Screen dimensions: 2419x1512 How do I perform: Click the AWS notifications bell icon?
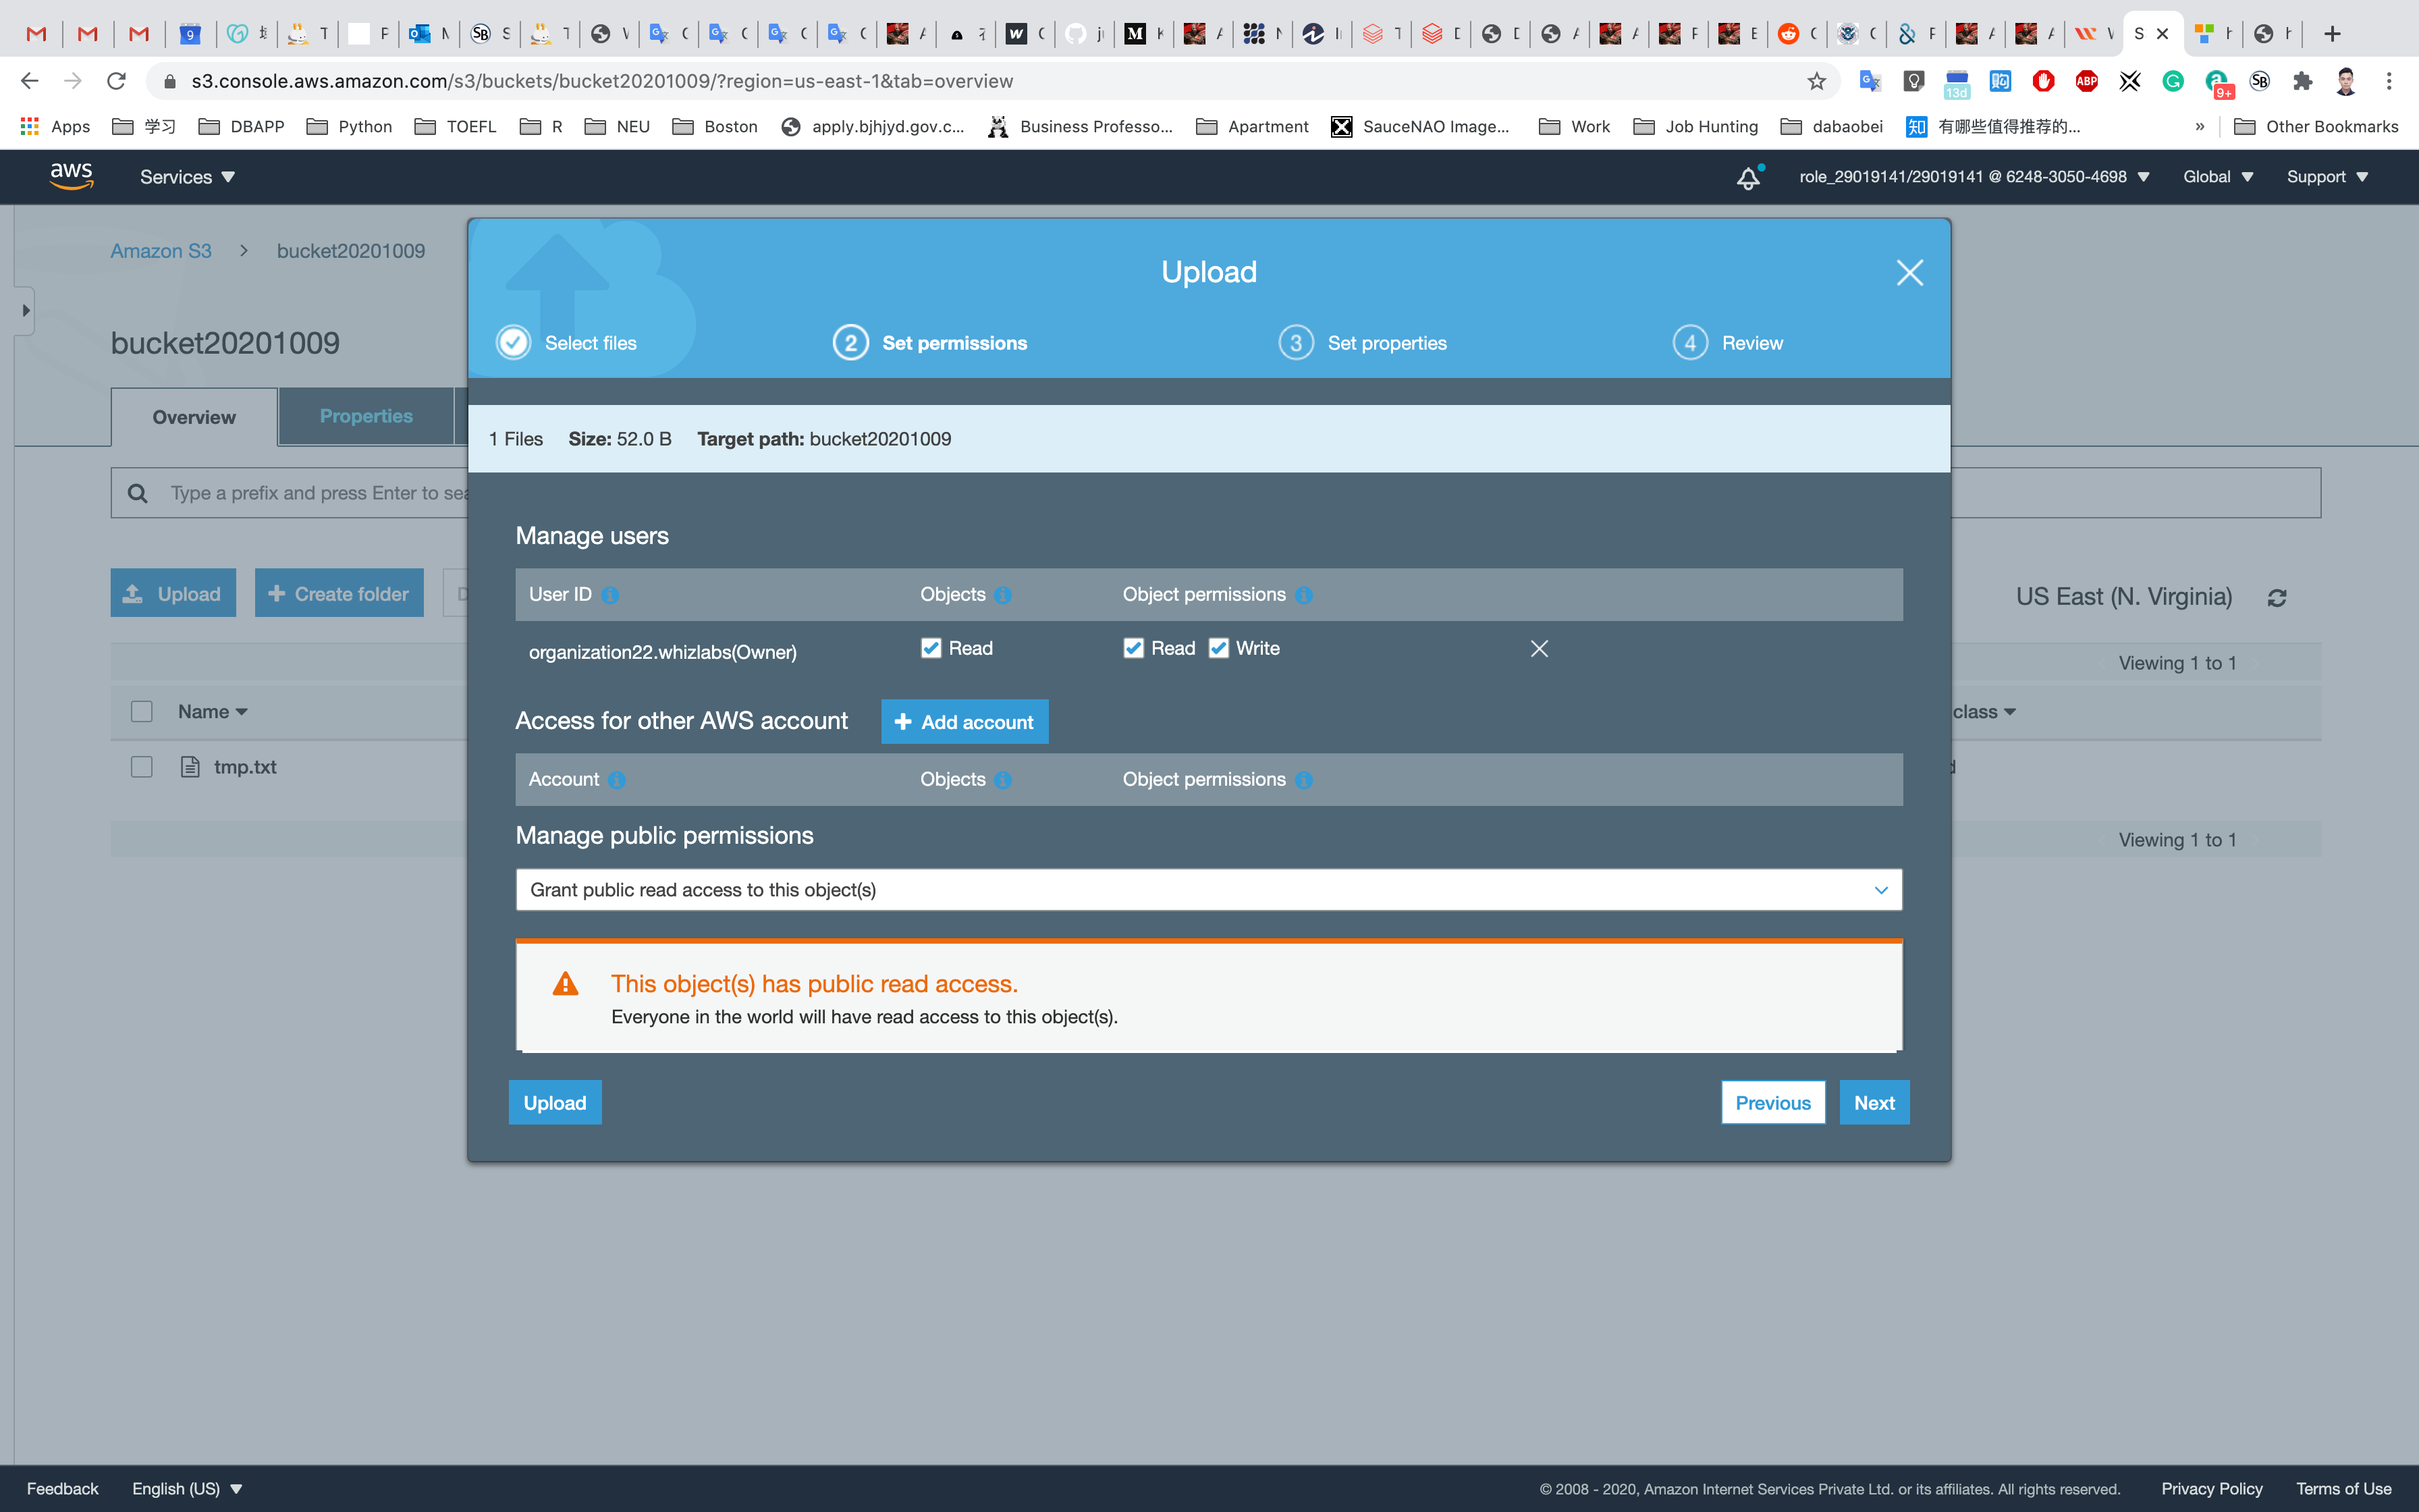[x=1747, y=177]
